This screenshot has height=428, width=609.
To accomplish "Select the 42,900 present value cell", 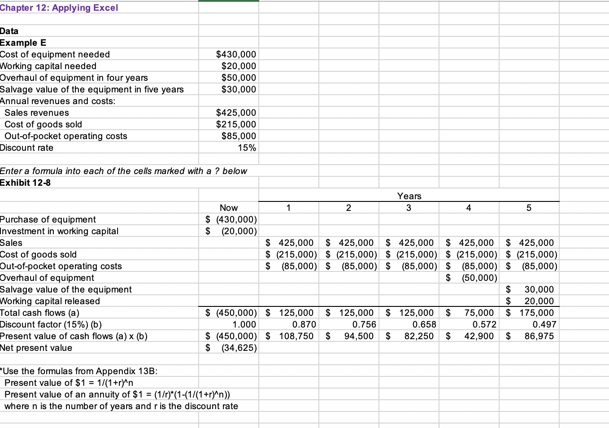I will (469, 336).
